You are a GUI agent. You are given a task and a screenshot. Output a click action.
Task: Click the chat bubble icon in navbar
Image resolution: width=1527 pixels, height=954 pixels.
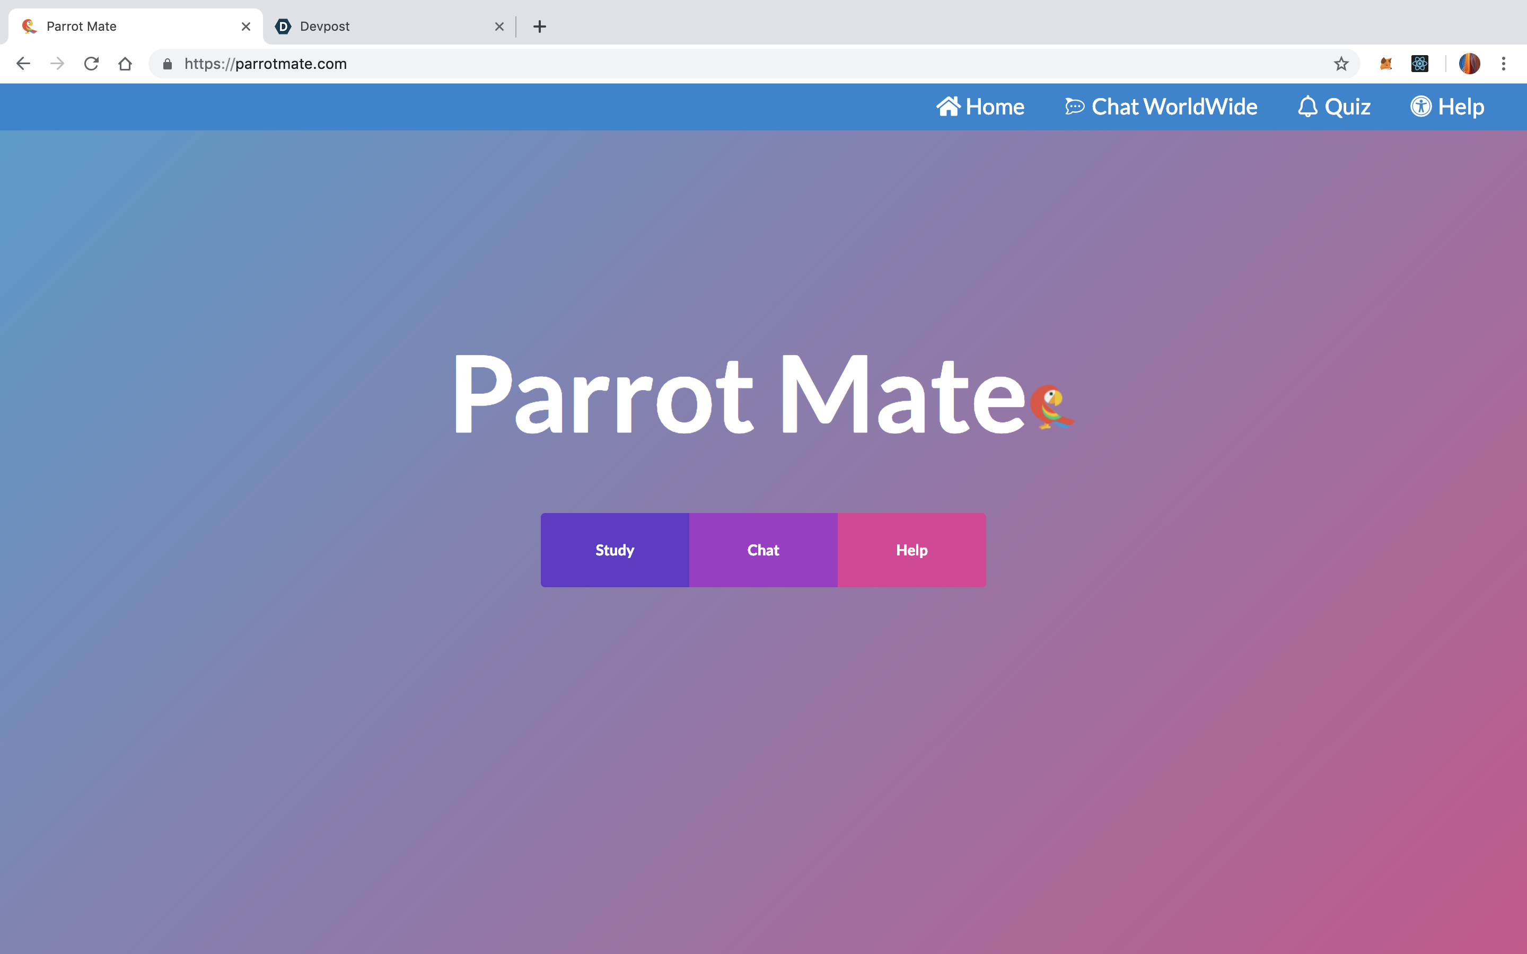1075,107
